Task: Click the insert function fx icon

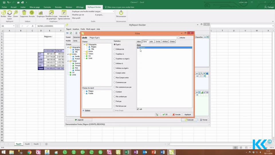Action: (33, 26)
